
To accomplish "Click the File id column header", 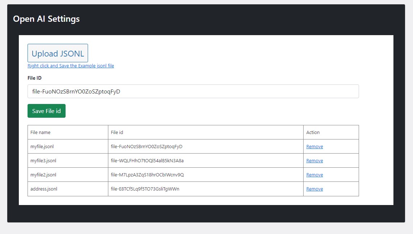I will (206, 133).
